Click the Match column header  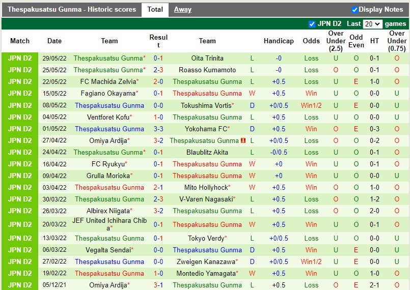20,41
